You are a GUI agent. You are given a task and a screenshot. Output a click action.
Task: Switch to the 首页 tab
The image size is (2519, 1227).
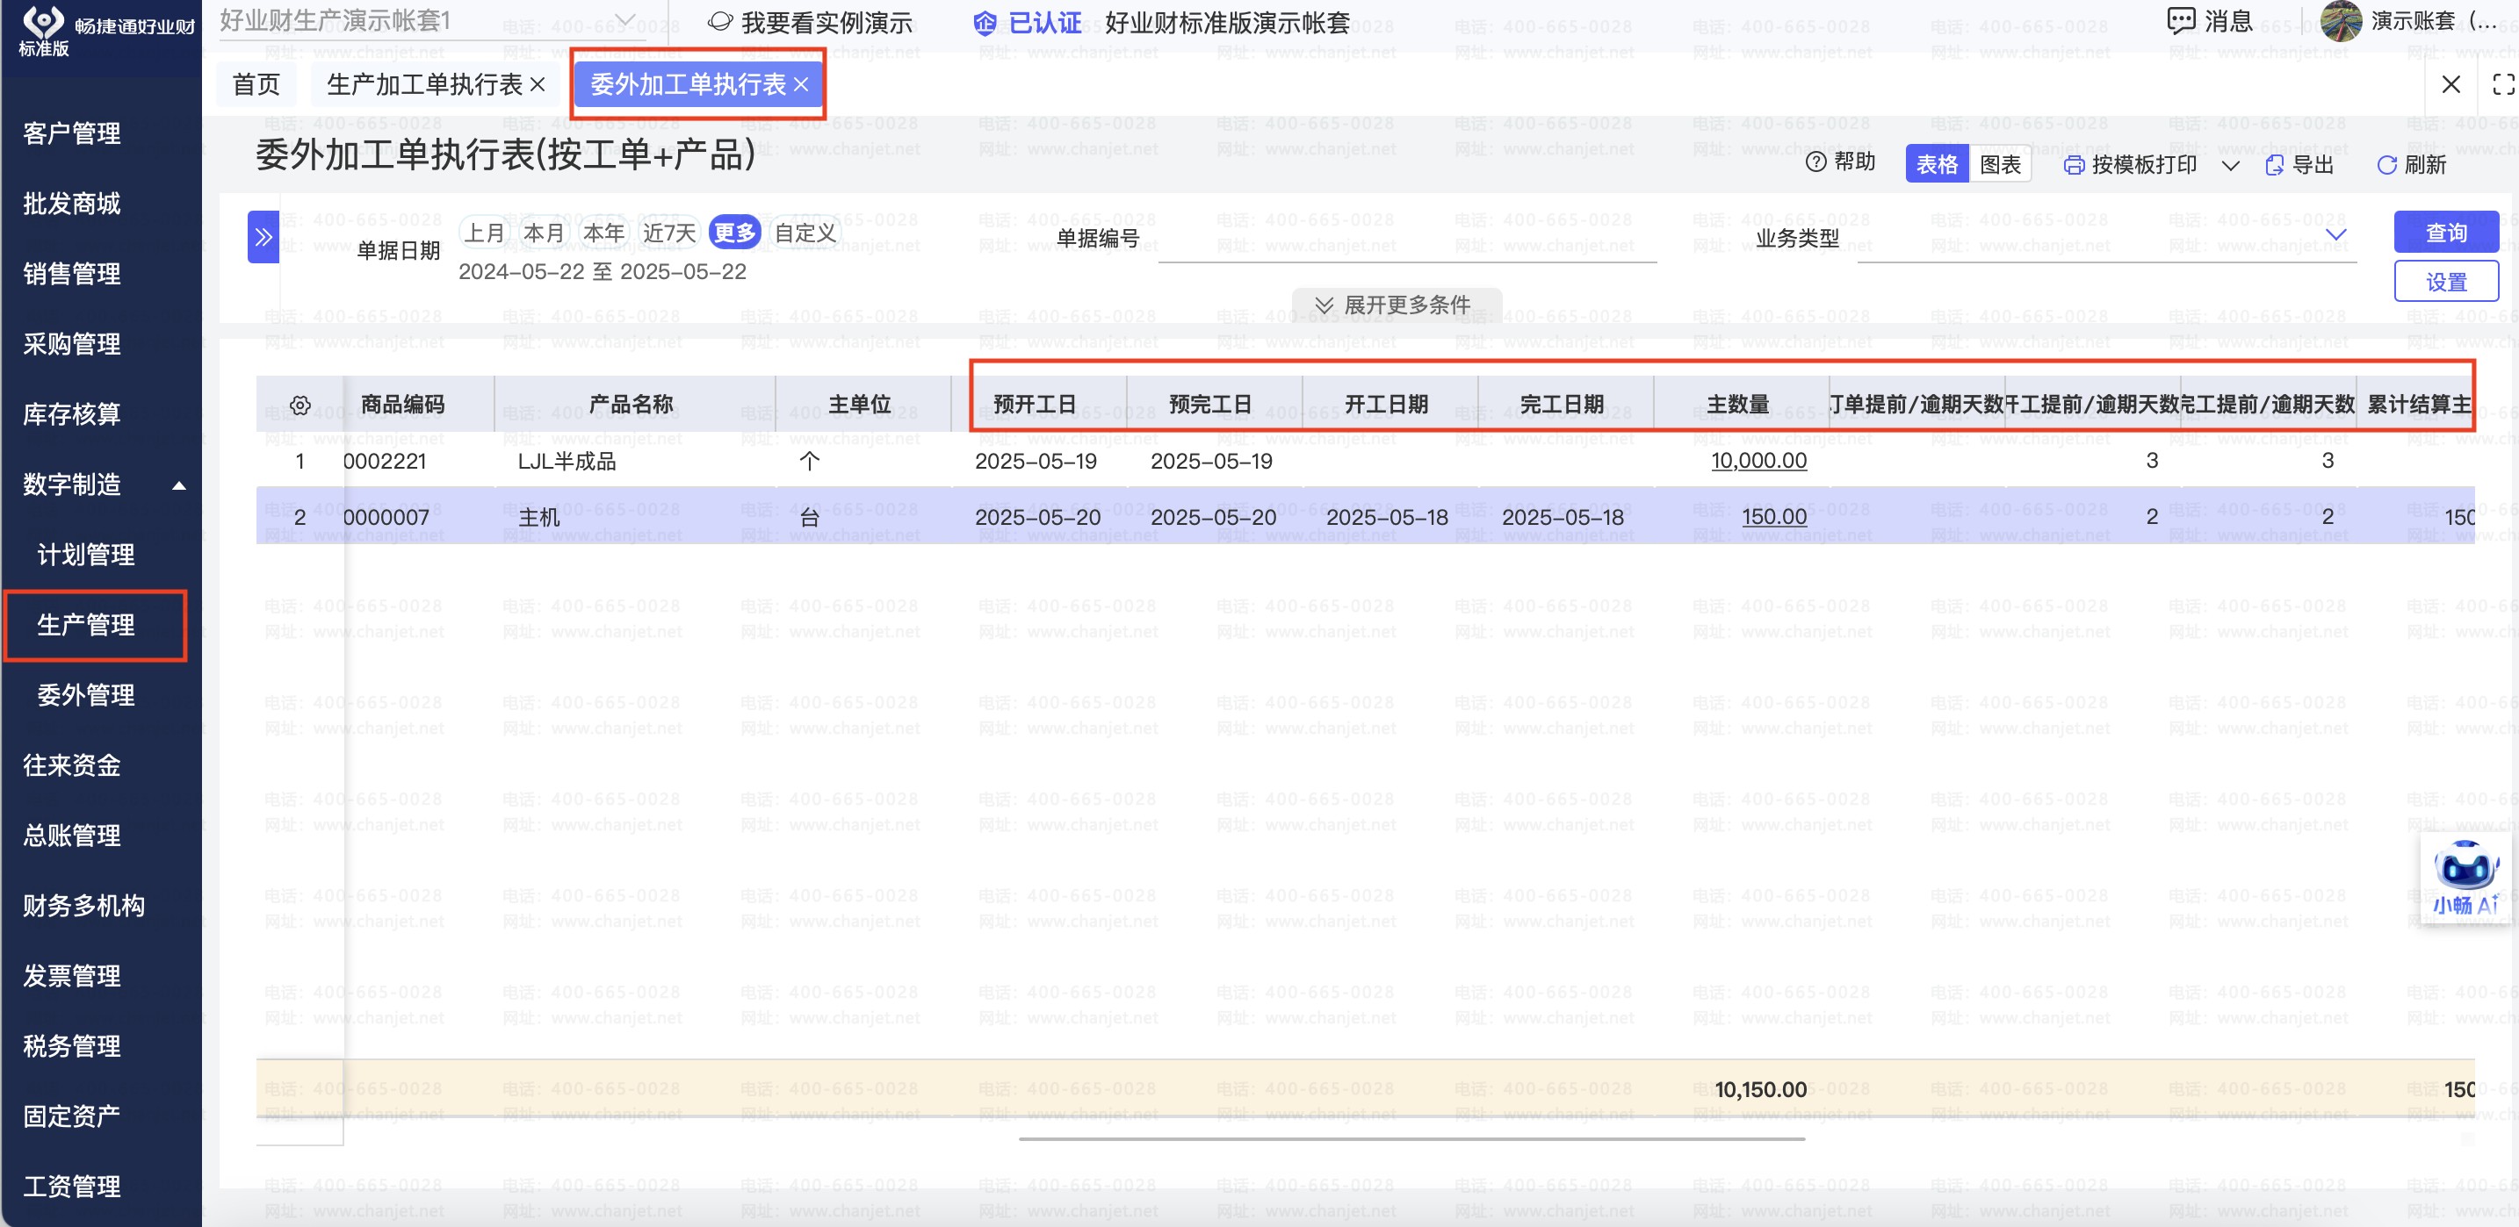point(256,85)
